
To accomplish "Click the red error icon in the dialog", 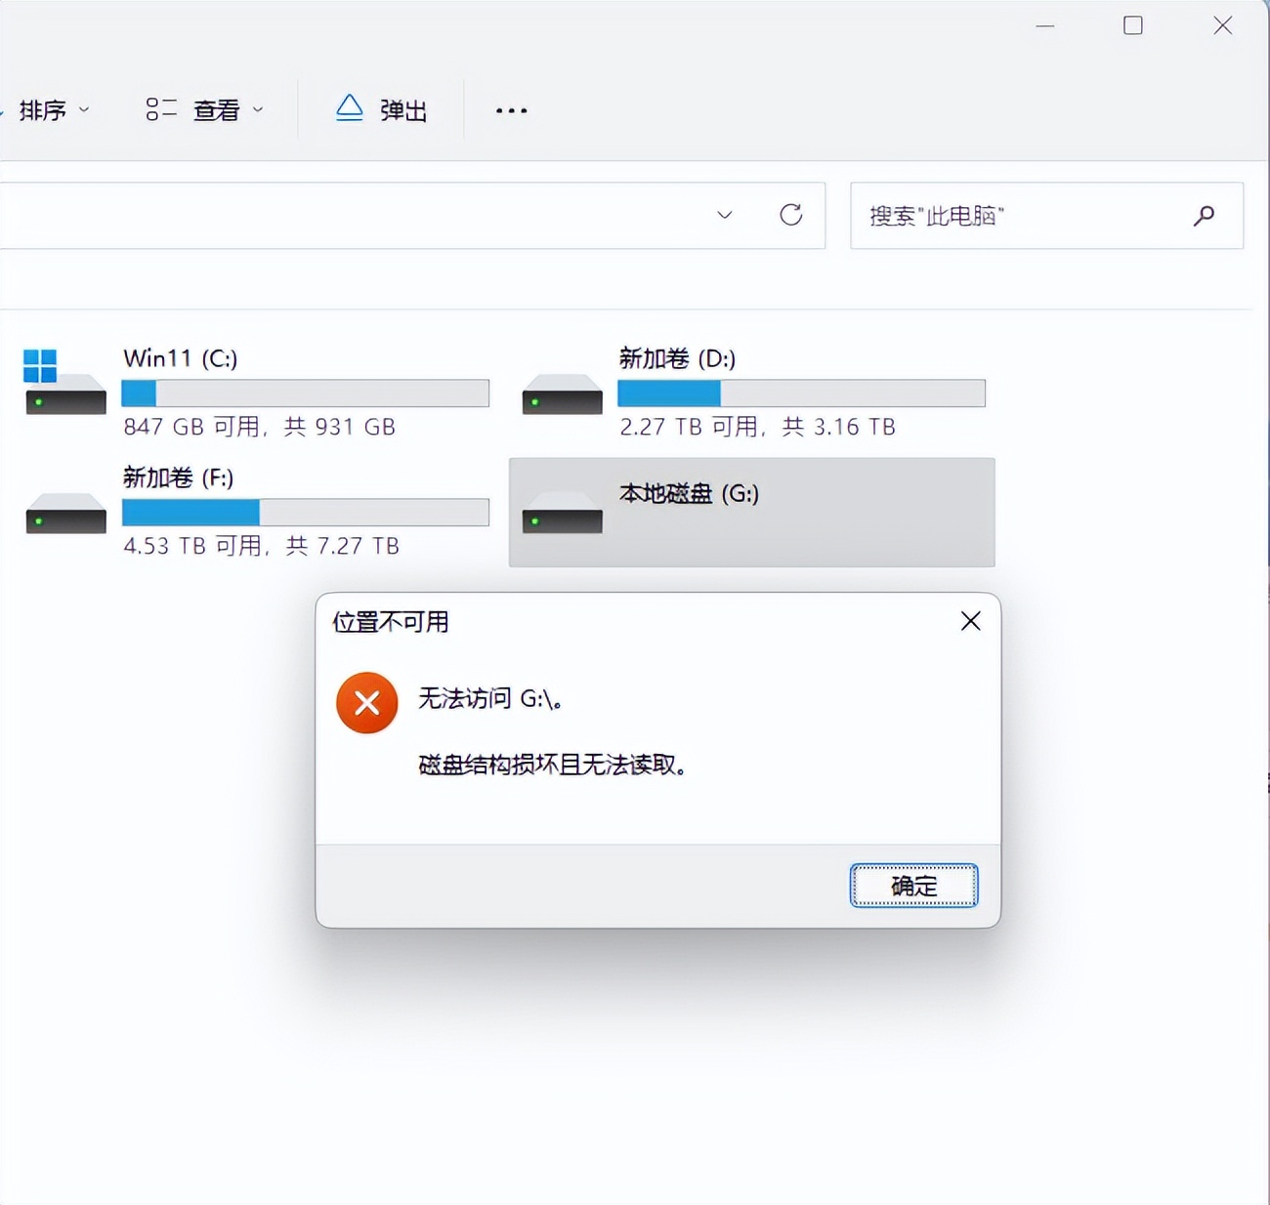I will pos(366,702).
